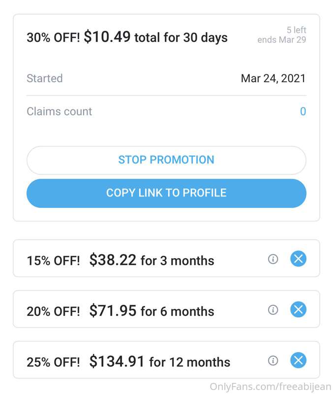The width and height of the screenshot is (333, 394).
Task: Click the Claims count label
Action: click(59, 111)
